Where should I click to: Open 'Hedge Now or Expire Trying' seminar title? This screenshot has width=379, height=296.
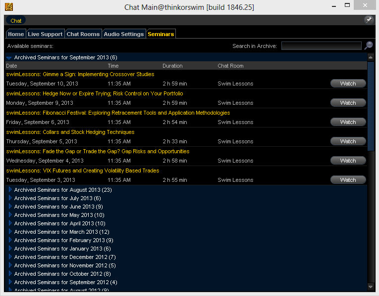(x=95, y=93)
